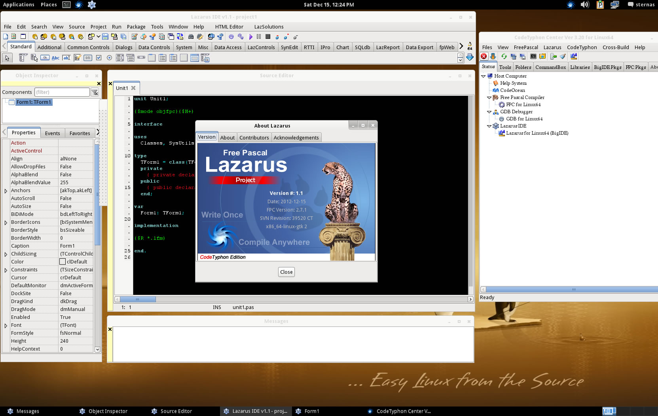The image size is (658, 416).
Task: Select the TMainMenu component icon
Action: tap(23, 58)
